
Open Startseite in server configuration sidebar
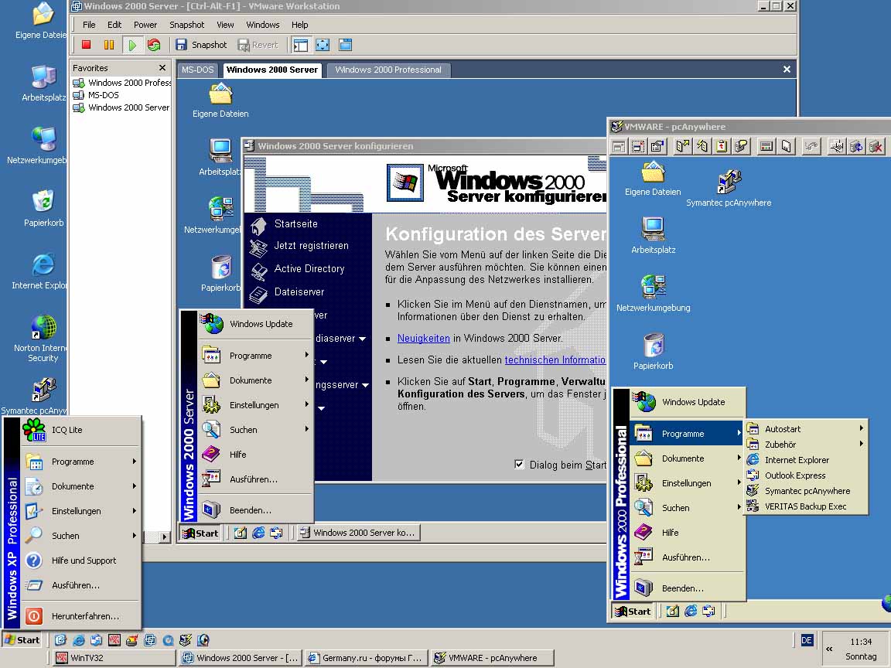[284, 223]
